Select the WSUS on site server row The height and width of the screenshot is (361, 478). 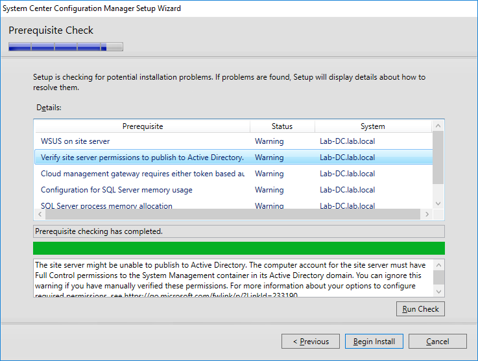tap(233, 141)
